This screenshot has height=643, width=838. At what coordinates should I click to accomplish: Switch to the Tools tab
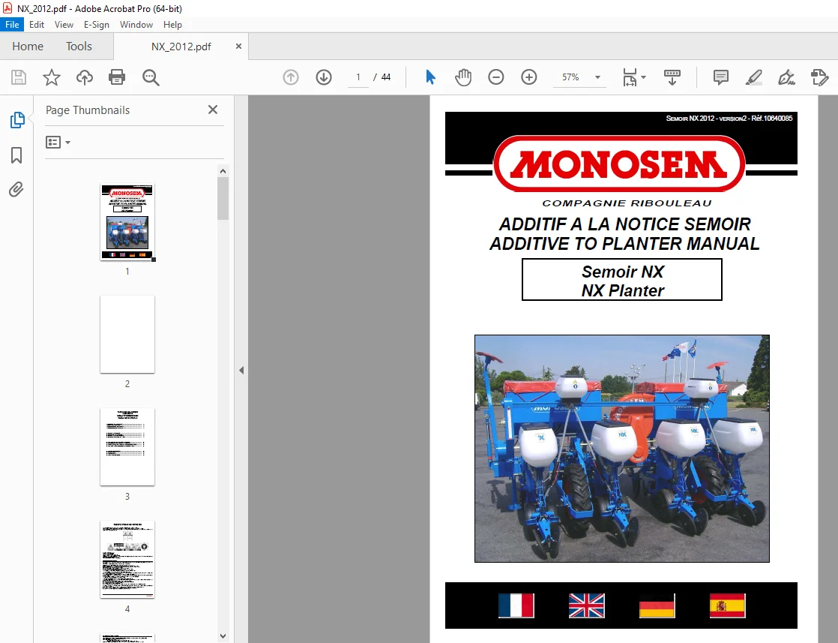click(79, 47)
